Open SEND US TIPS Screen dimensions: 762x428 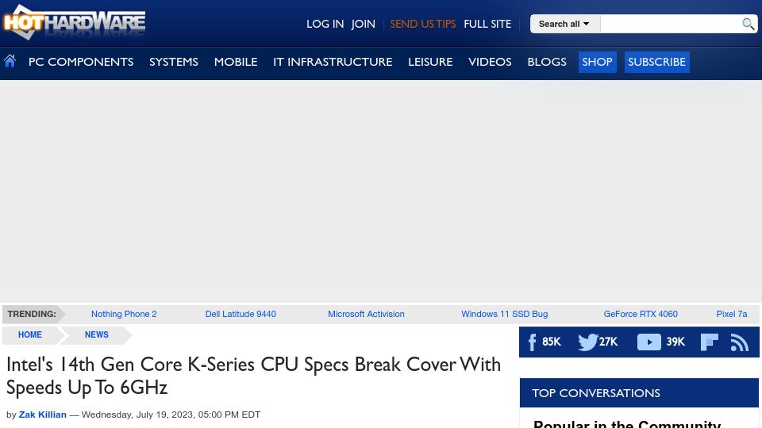click(423, 24)
